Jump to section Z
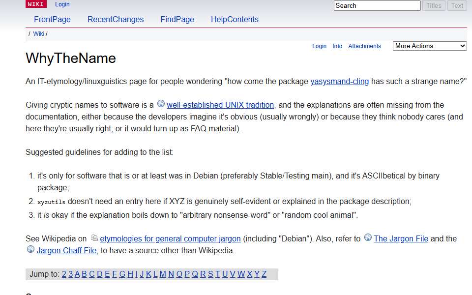The height and width of the screenshot is (295, 472). click(264, 274)
